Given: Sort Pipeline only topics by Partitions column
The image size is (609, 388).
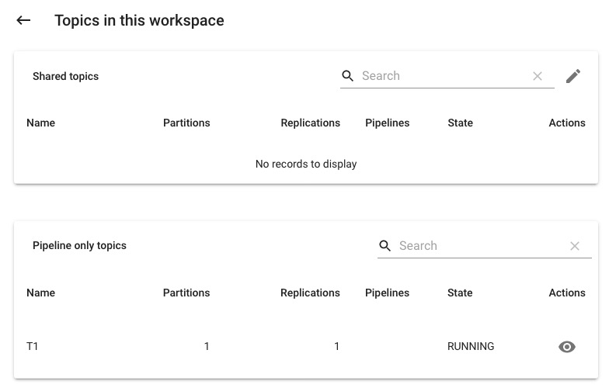Looking at the screenshot, I should click(186, 293).
